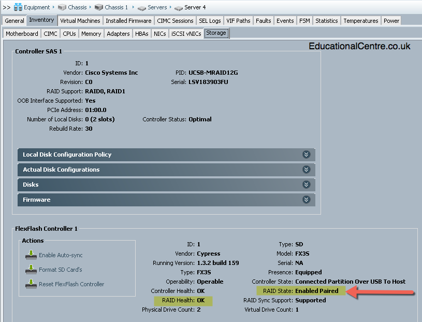Click the RAID Sync Support value Supported
This screenshot has height=322, width=422.
tap(311, 300)
